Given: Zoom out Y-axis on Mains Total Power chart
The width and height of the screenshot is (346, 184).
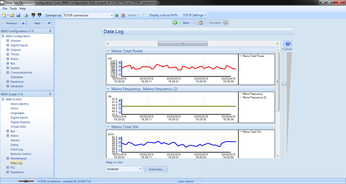Looking at the screenshot, I should [x=120, y=66].
